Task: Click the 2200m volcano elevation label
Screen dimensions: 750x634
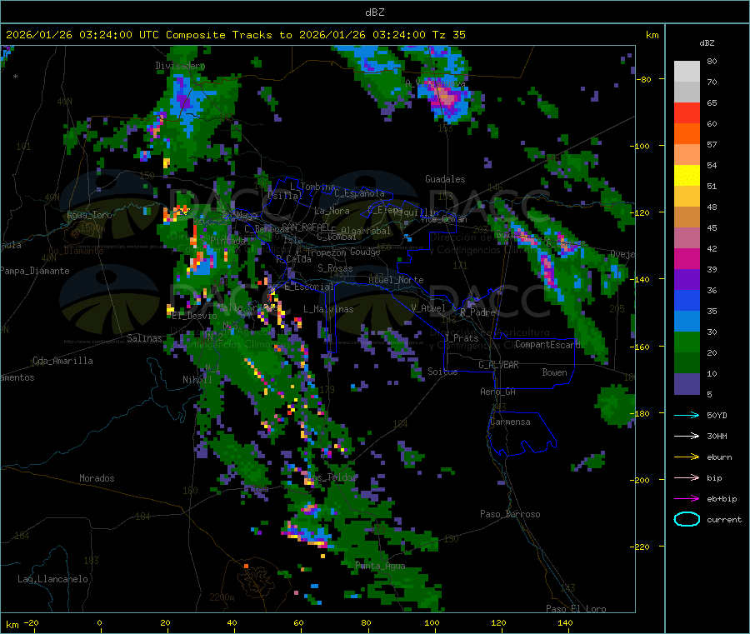Action: [222, 597]
